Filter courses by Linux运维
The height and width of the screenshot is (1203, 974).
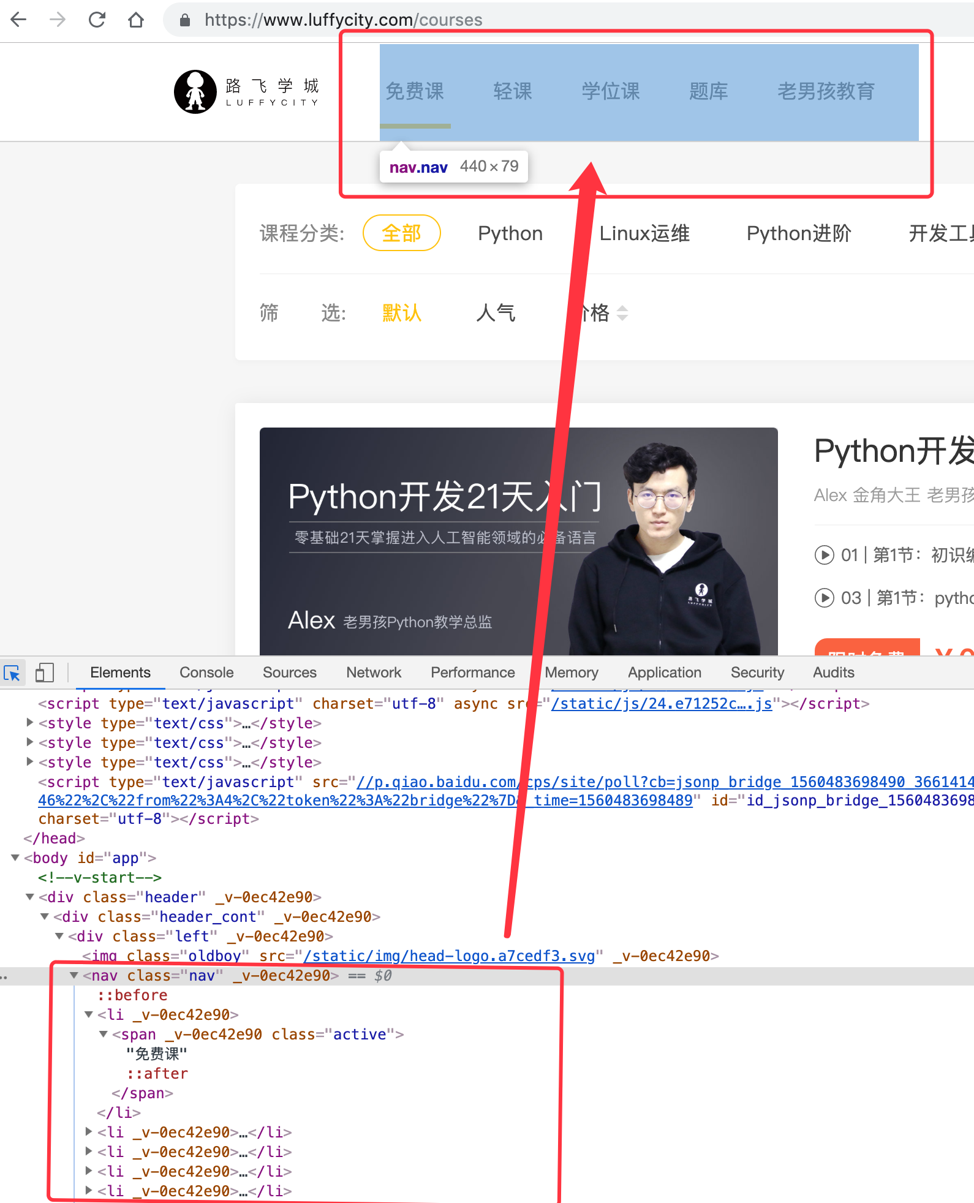[x=644, y=233]
